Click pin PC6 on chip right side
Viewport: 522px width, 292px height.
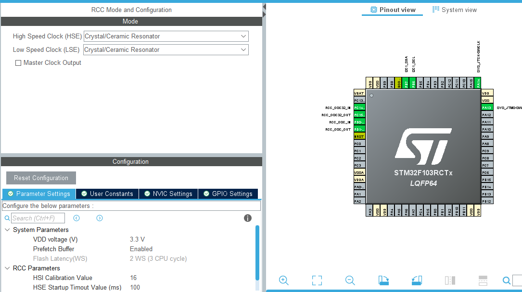pyautogui.click(x=487, y=172)
